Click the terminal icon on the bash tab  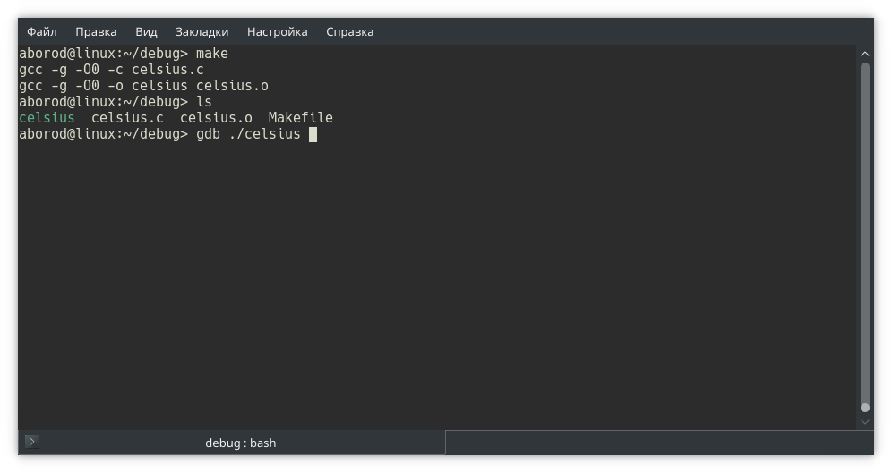(x=32, y=441)
